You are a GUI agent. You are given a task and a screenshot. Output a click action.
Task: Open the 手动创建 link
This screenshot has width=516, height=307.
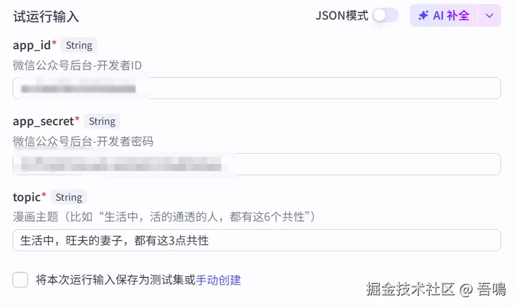[x=218, y=280]
